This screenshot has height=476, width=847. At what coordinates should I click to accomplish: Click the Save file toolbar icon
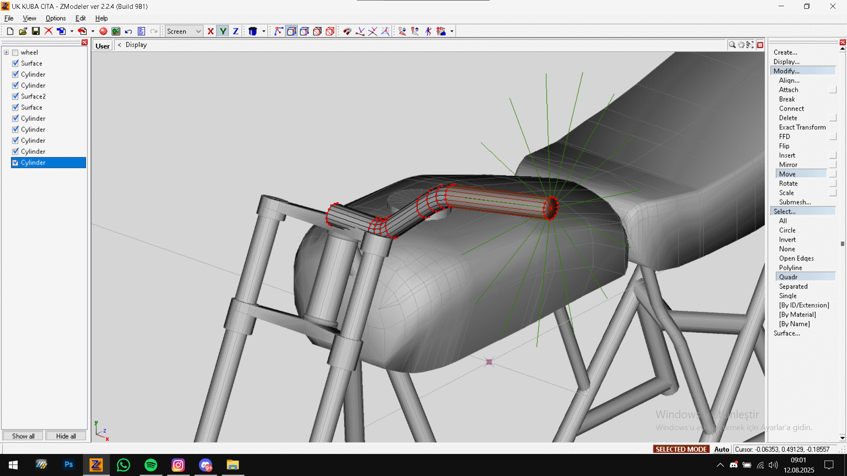click(36, 31)
